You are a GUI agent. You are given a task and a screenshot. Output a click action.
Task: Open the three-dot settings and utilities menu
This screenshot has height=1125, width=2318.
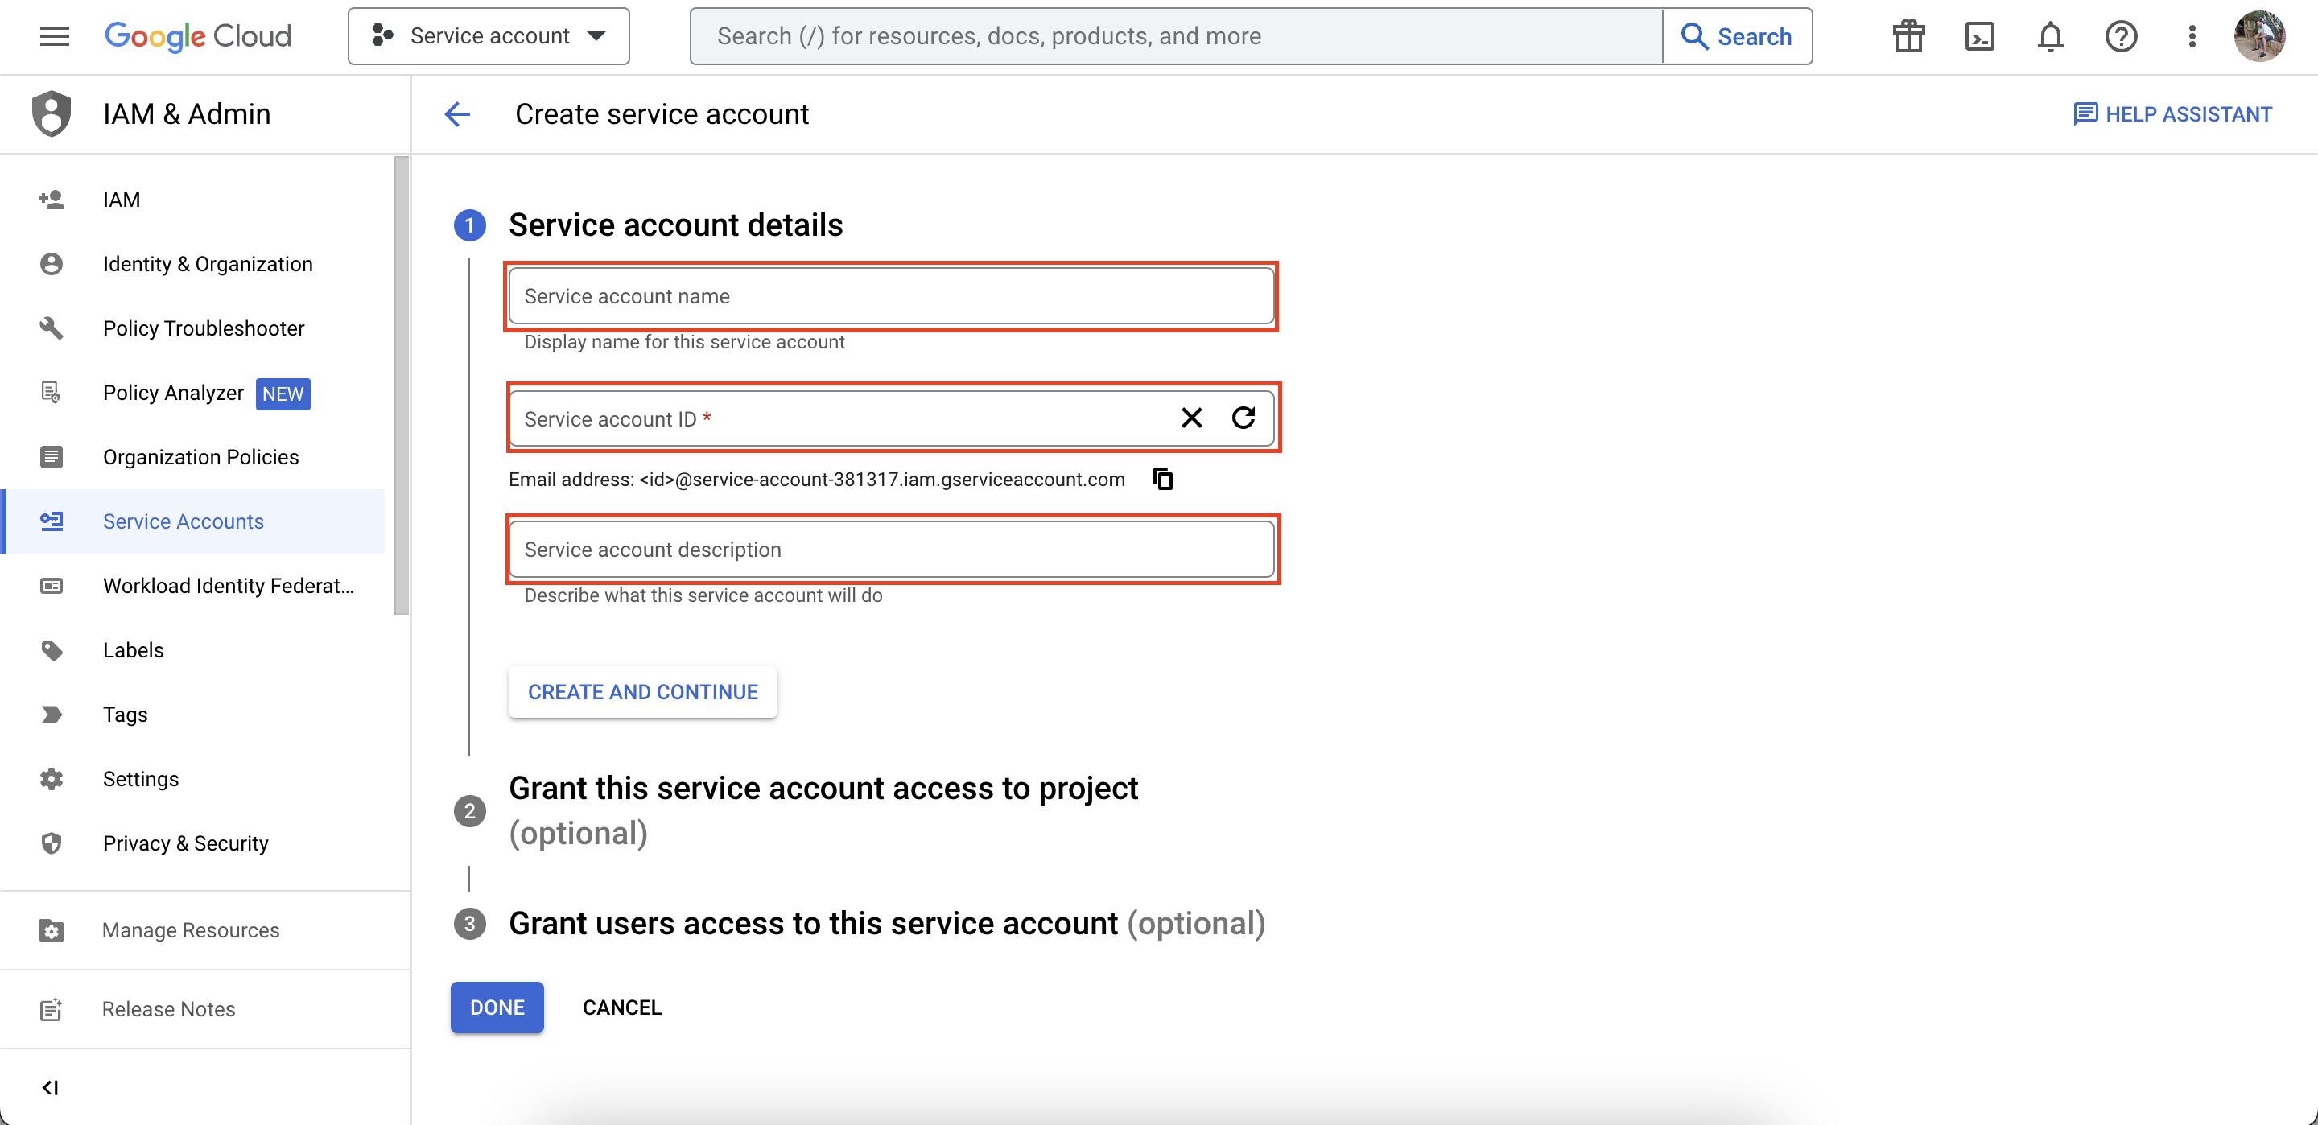click(2192, 36)
